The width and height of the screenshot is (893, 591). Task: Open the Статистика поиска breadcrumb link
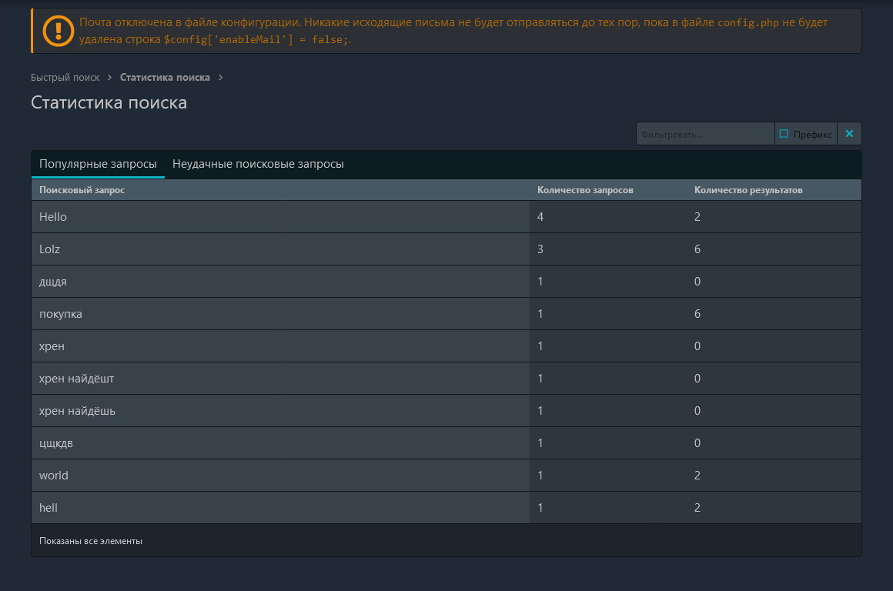tap(165, 78)
